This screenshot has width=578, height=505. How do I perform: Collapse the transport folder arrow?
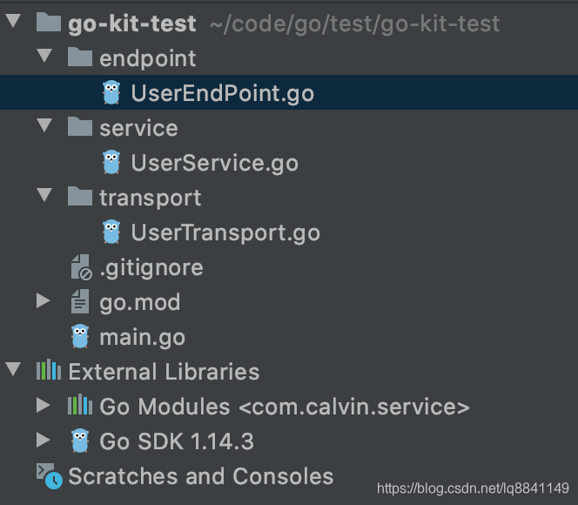tap(44, 197)
